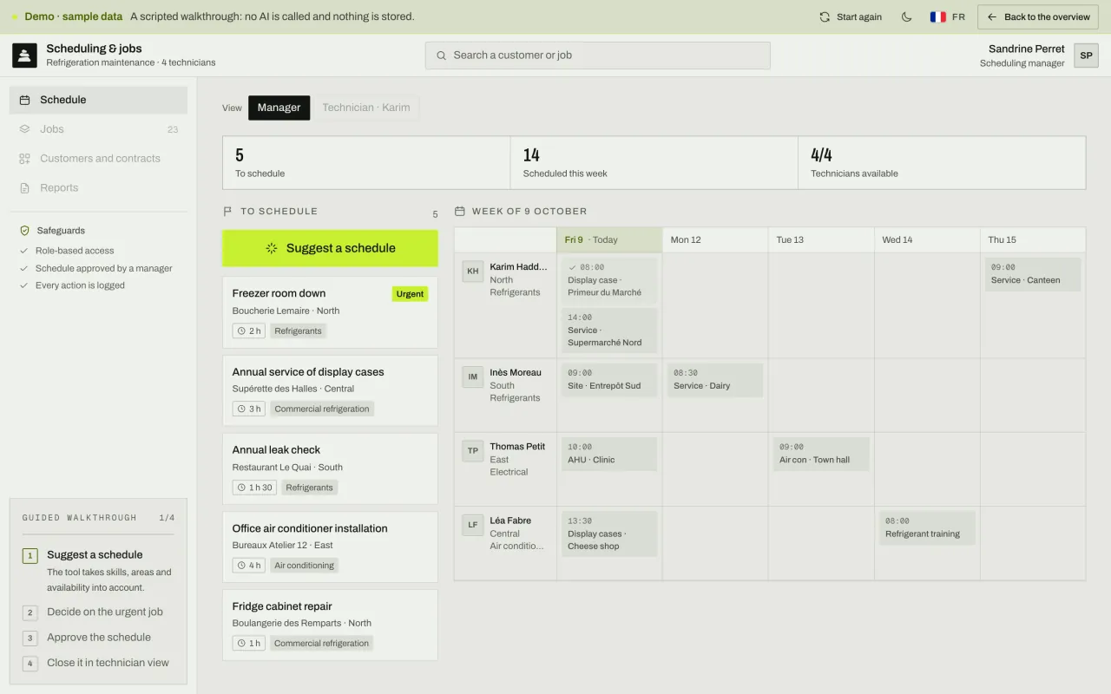Click the IM technician avatar
1111x694 pixels.
coord(473,376)
